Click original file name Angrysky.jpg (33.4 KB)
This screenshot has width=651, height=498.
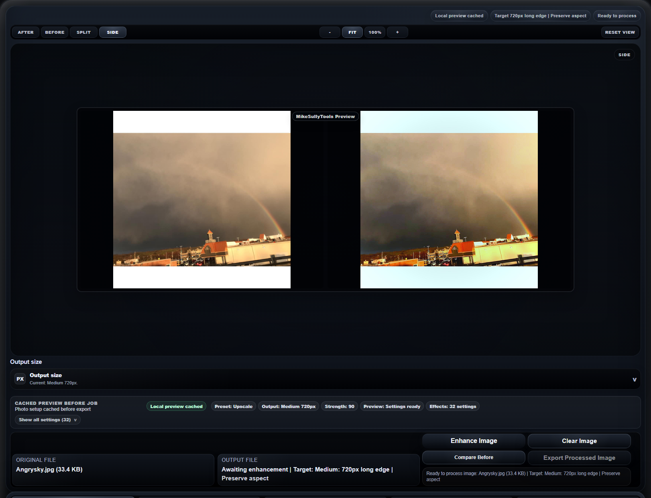[x=49, y=469]
